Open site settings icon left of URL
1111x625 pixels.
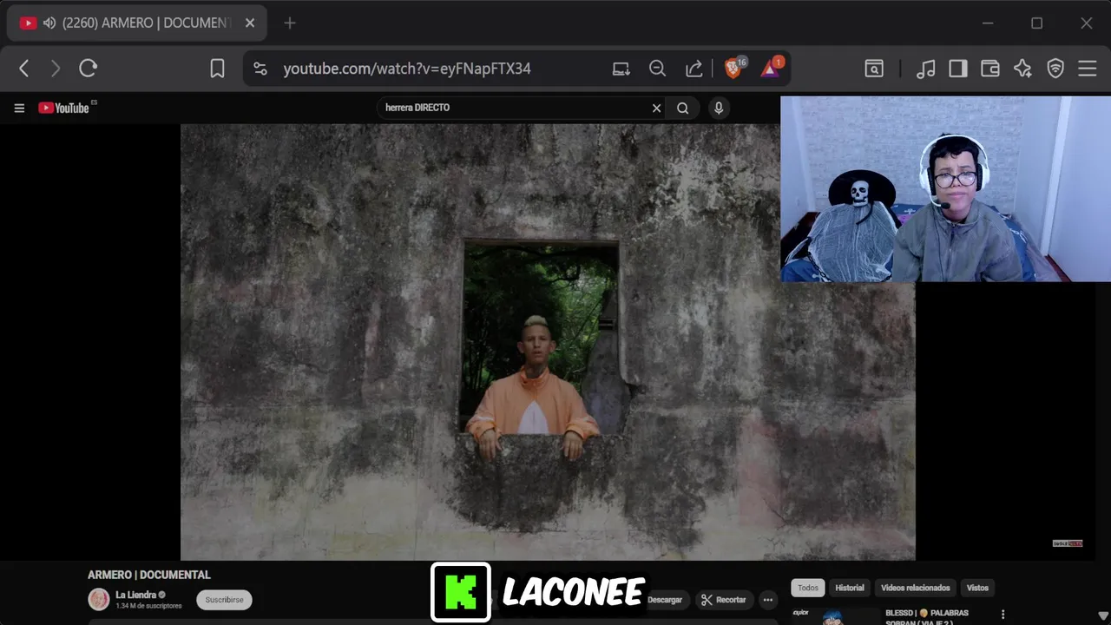[260, 69]
